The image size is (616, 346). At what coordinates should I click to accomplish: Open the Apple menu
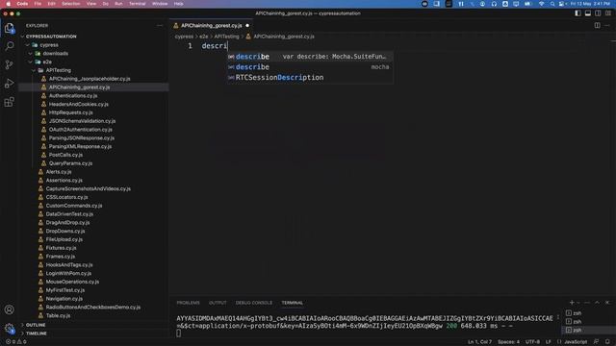9,4
